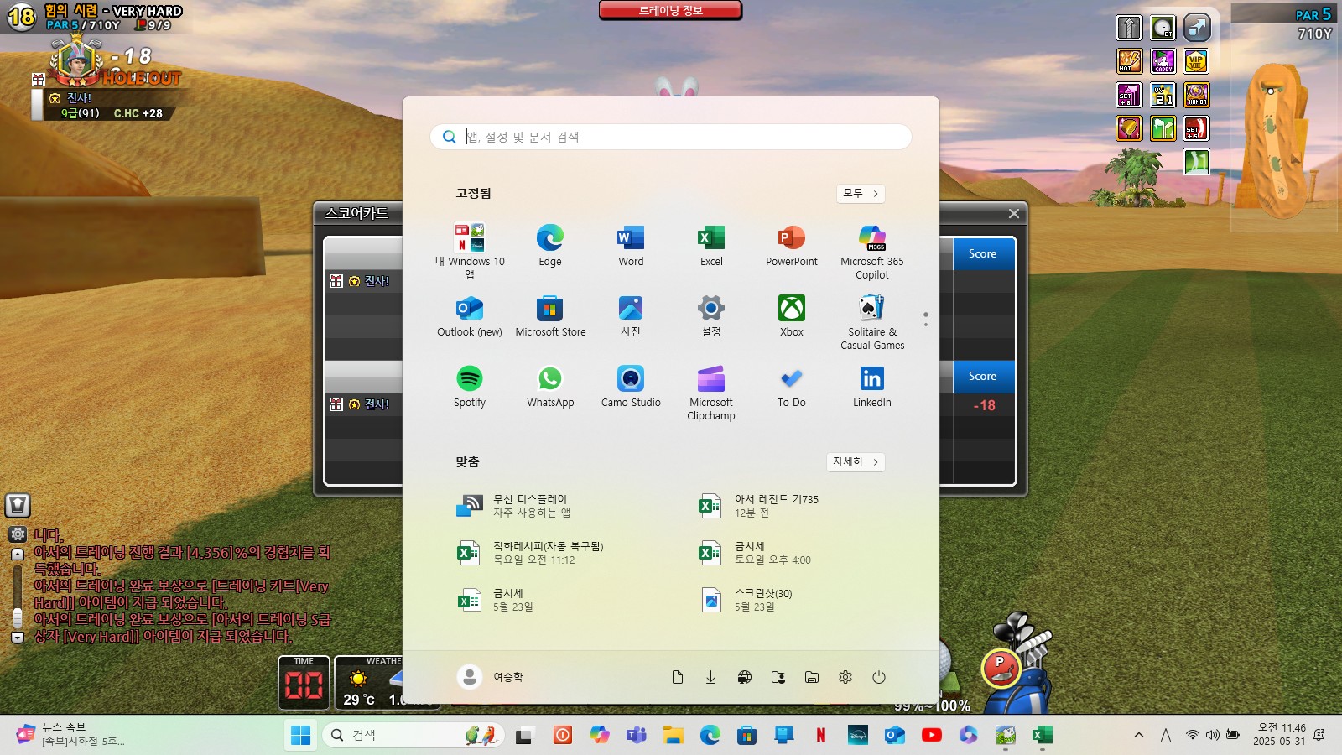Click the taskbar 검색 search box
Viewport: 1342px width, 755px height.
tap(414, 735)
